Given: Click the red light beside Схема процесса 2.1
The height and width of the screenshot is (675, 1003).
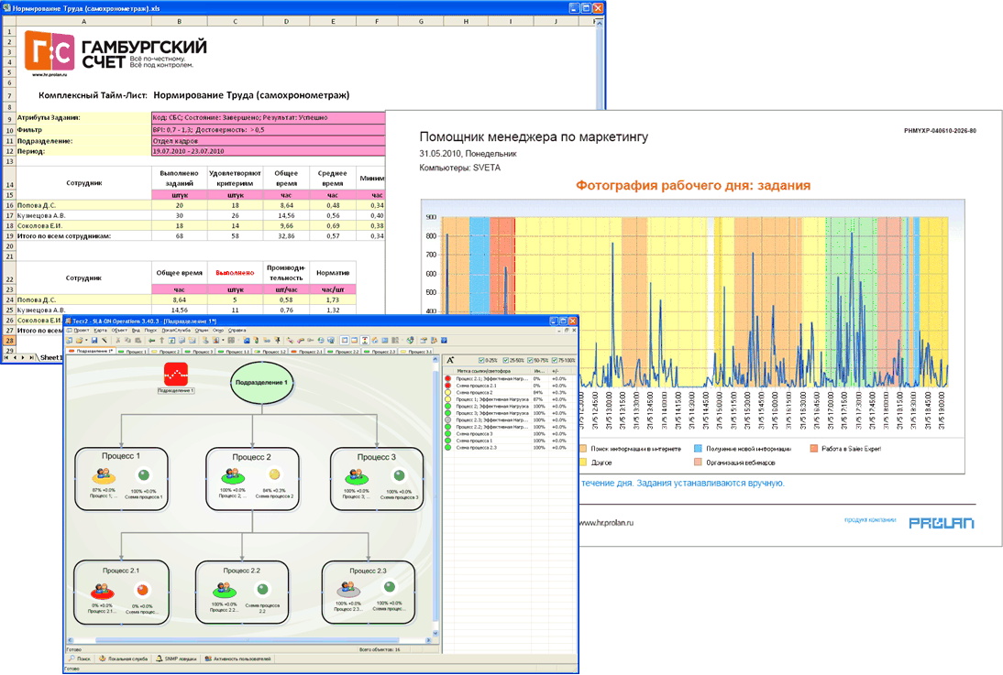Looking at the screenshot, I should tap(447, 386).
